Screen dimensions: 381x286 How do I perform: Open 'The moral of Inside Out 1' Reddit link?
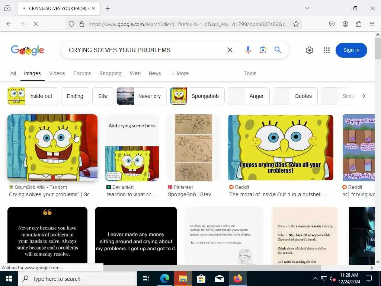278,194
